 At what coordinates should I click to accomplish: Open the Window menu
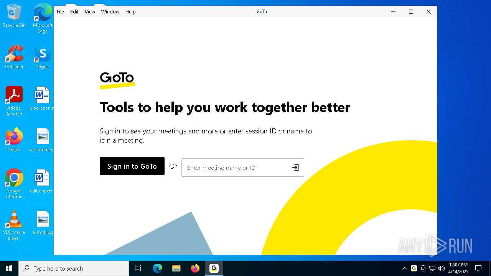pyautogui.click(x=110, y=11)
